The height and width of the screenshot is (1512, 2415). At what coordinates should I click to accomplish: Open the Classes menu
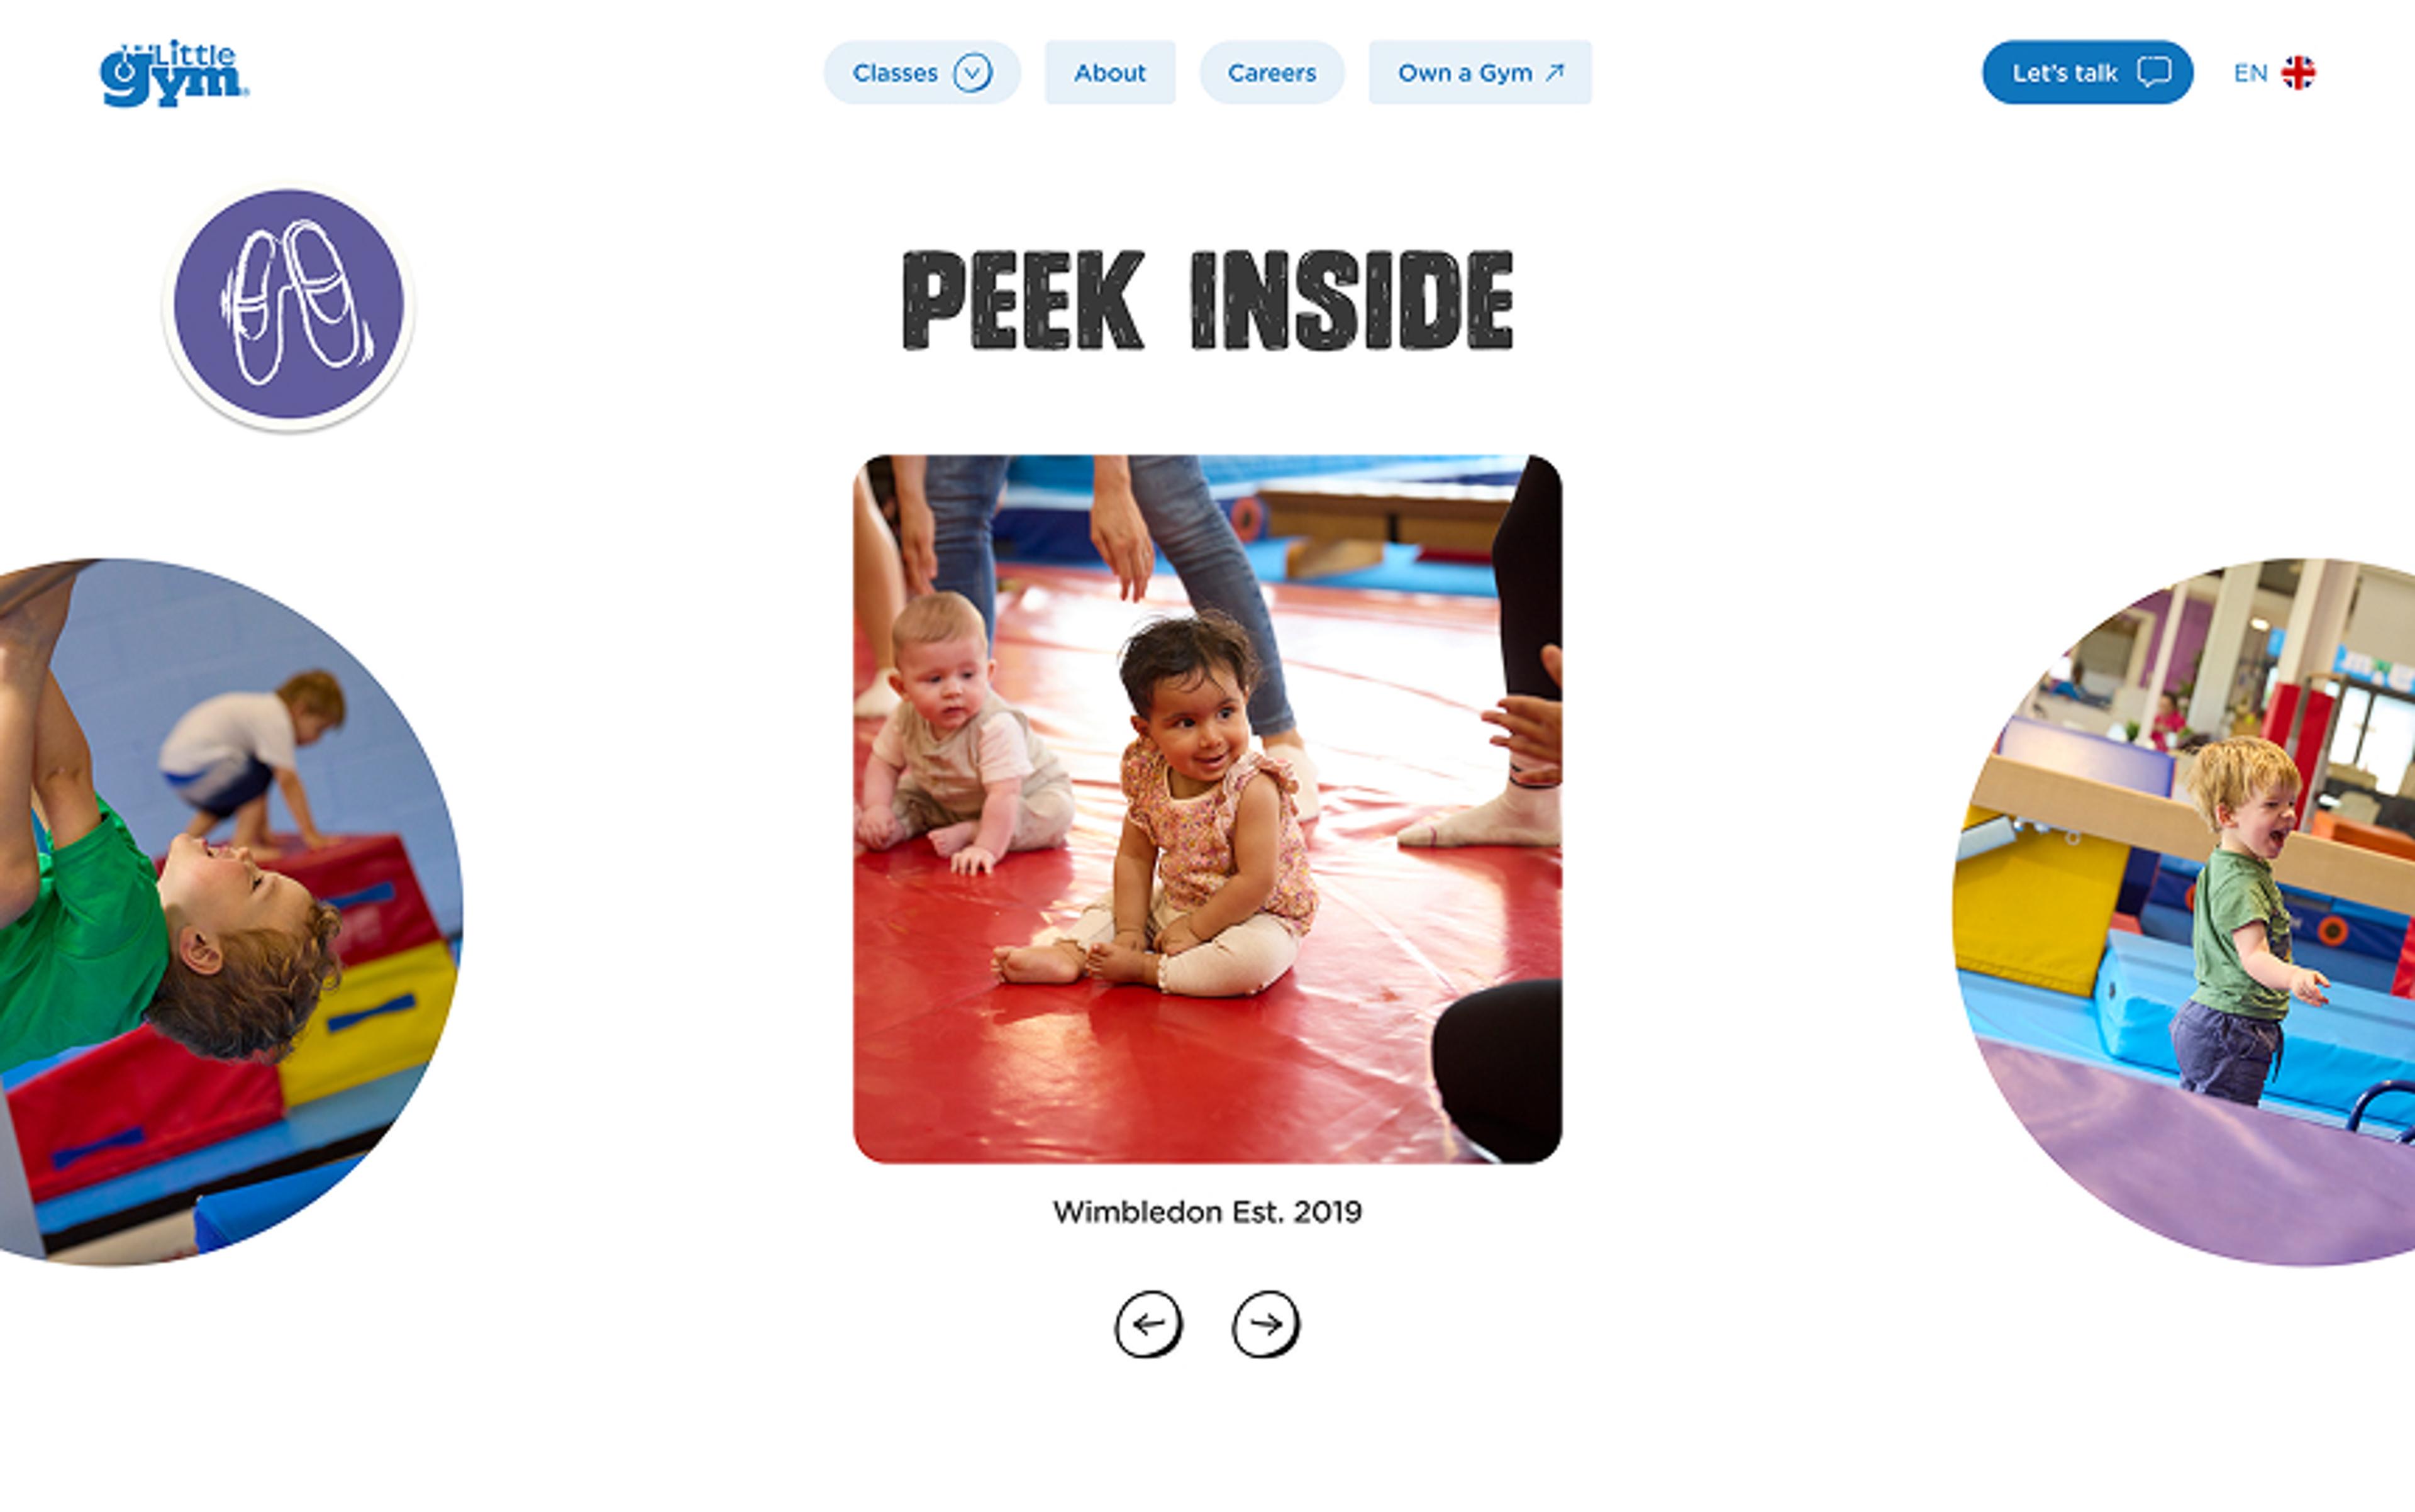(921, 72)
